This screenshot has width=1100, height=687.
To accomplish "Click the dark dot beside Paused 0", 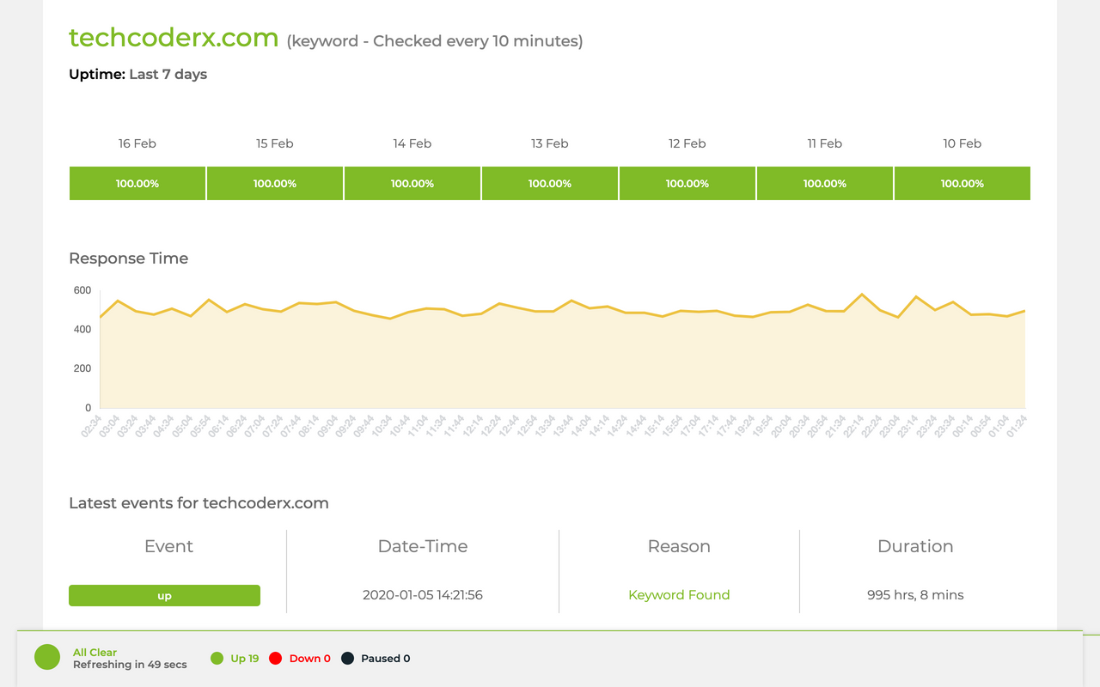I will coord(347,659).
